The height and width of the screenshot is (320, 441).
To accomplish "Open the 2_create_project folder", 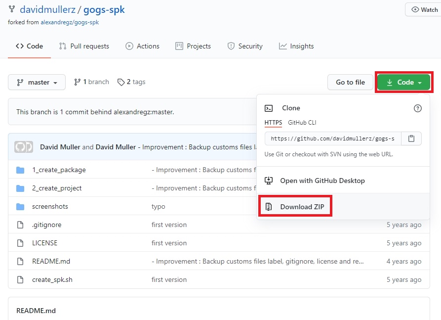I will click(x=57, y=188).
